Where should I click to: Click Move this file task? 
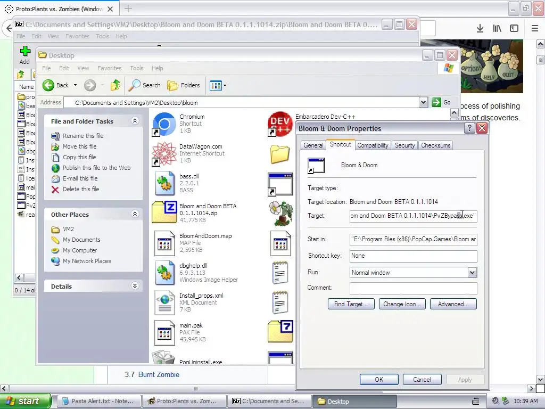[80, 146]
